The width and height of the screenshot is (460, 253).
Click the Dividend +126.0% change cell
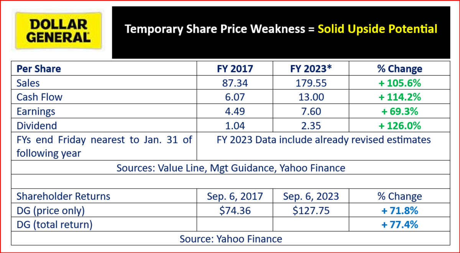pyautogui.click(x=400, y=126)
